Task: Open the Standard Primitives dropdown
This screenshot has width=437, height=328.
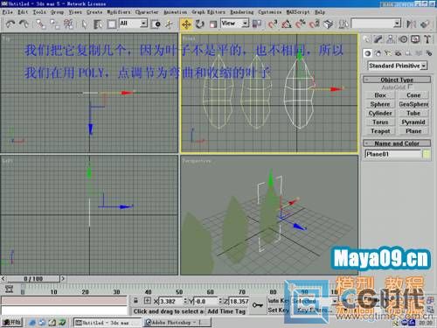Action: pyautogui.click(x=398, y=66)
